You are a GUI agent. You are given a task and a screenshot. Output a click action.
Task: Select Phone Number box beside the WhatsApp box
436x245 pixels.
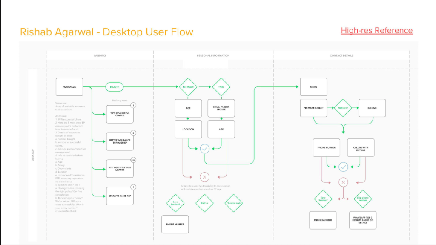tap(323, 220)
